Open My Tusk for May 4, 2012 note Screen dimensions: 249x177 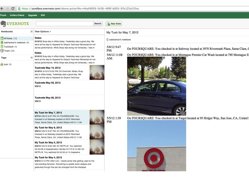(69, 162)
